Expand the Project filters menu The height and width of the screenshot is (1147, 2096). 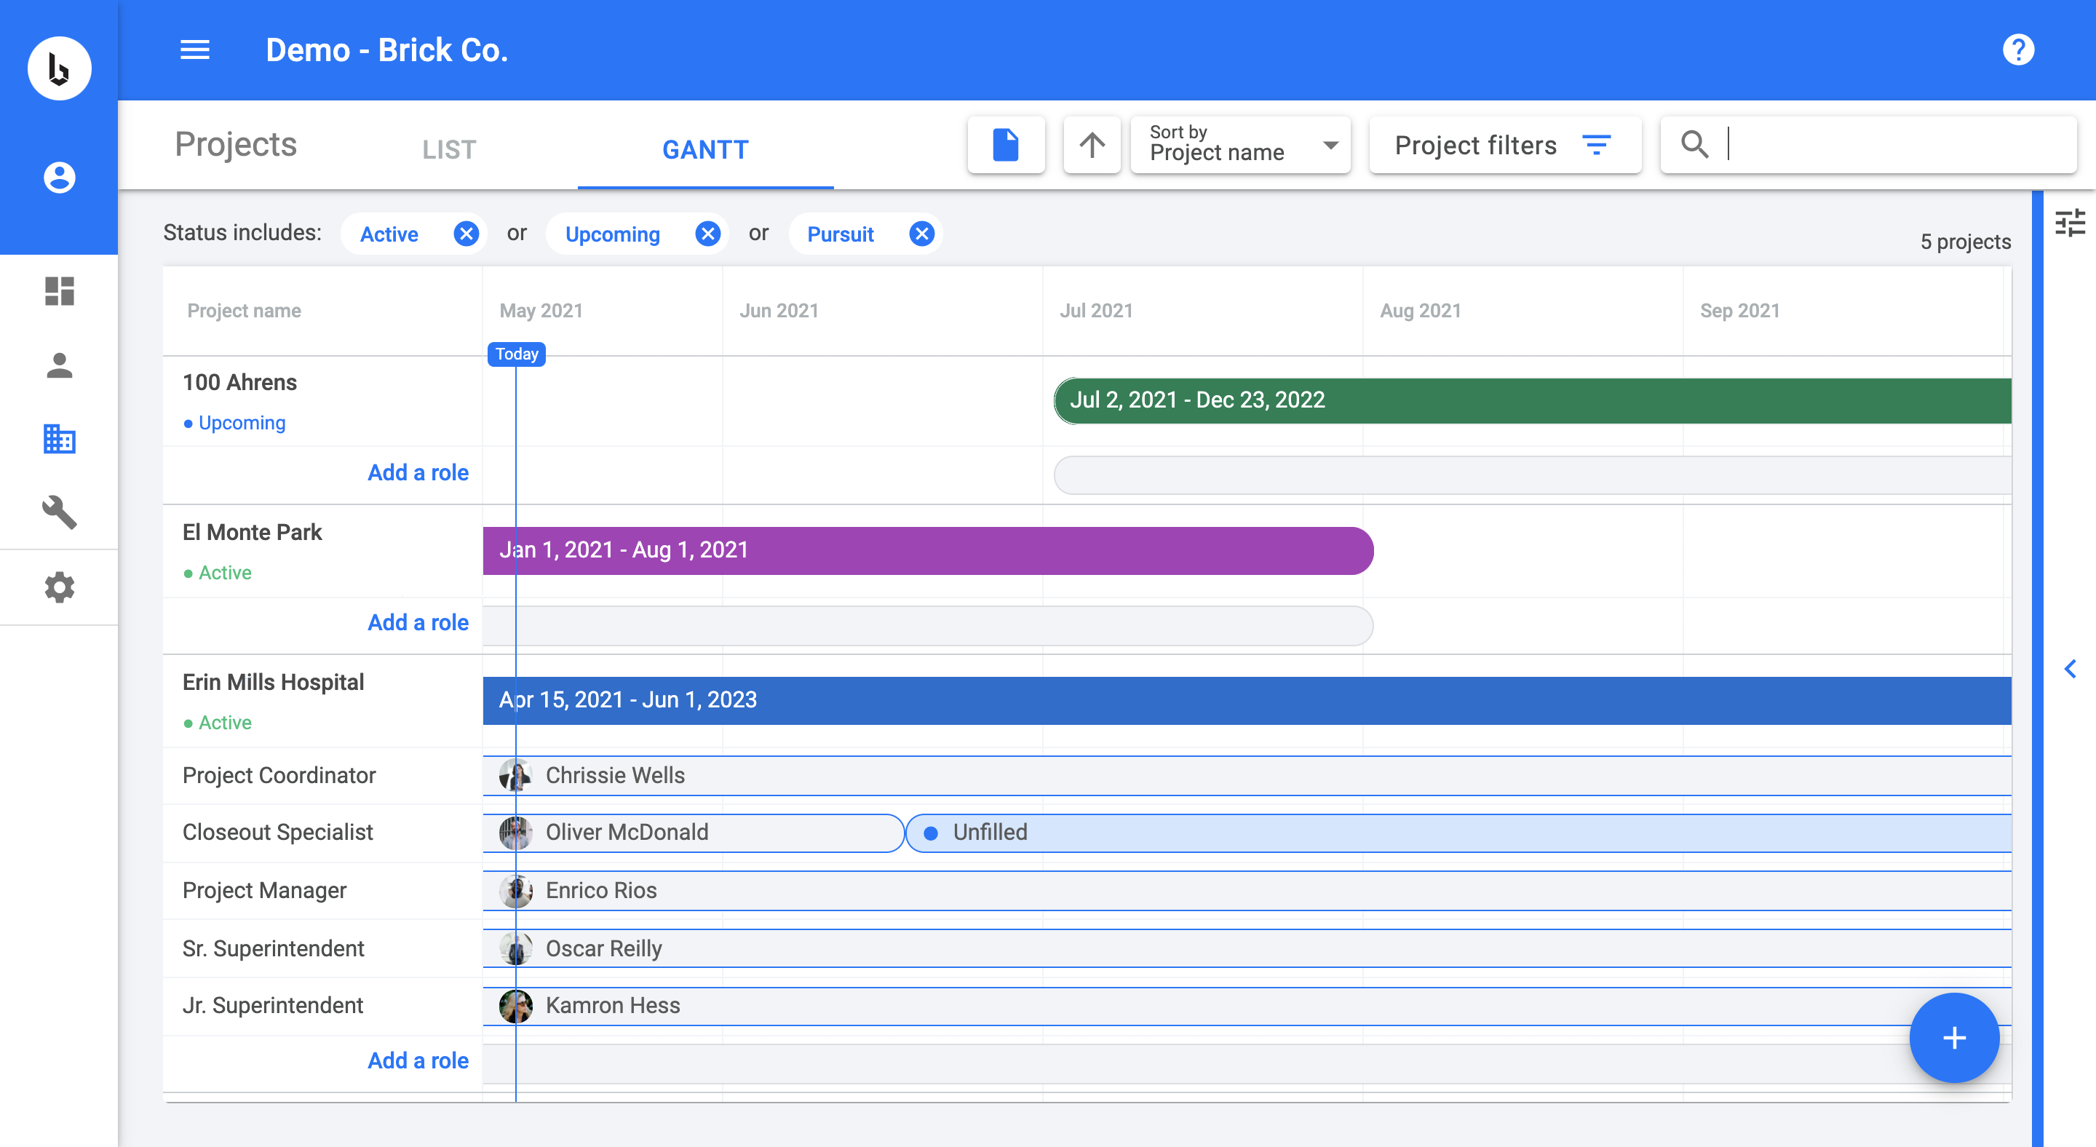1504,146
